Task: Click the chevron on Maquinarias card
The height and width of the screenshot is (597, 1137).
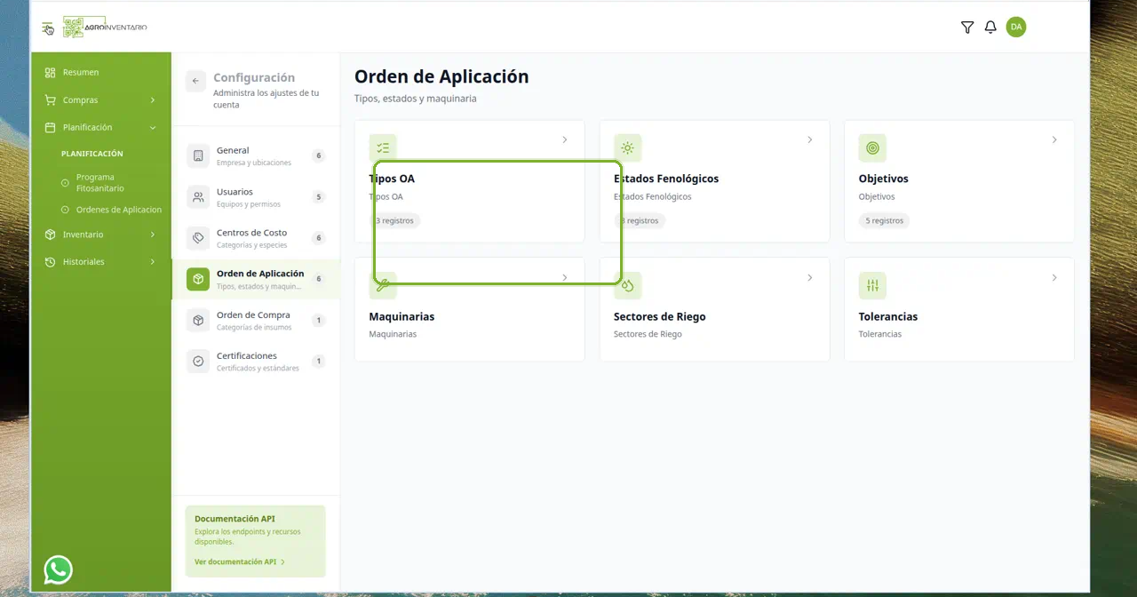Action: pos(565,278)
